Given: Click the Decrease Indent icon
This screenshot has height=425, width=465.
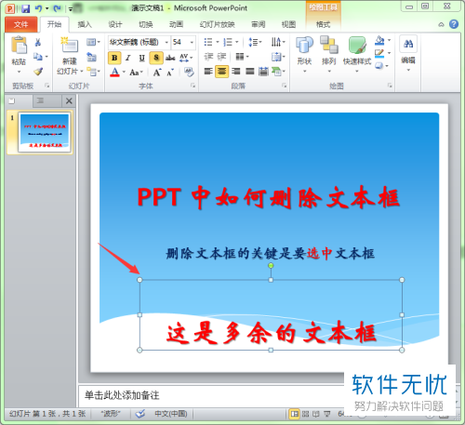Looking at the screenshot, I should coord(208,57).
